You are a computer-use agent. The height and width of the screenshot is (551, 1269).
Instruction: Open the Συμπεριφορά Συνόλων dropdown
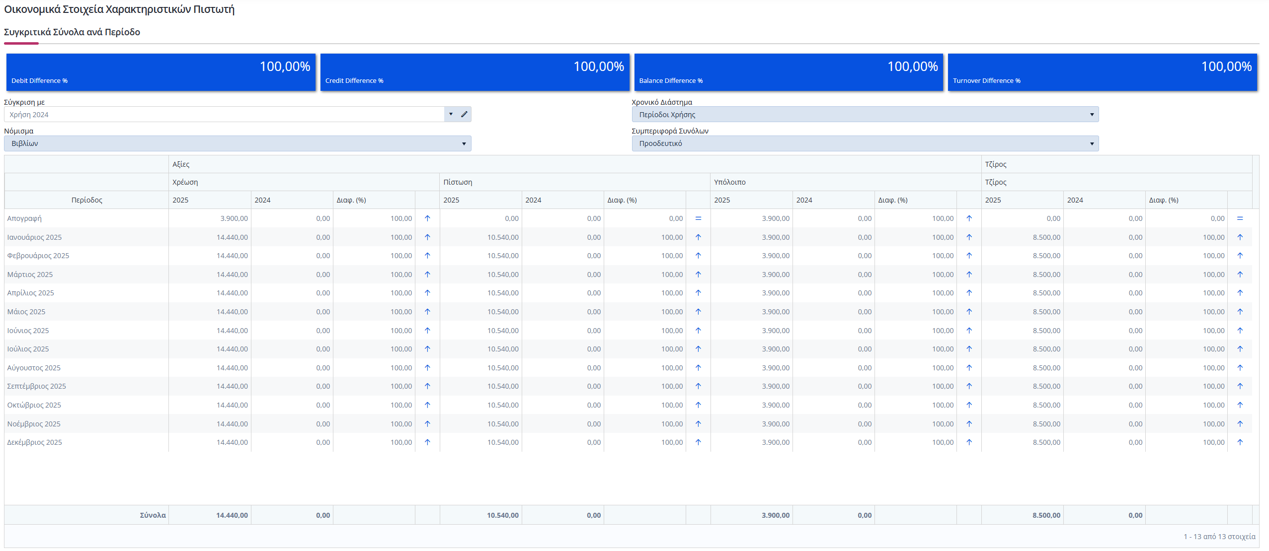click(x=865, y=143)
